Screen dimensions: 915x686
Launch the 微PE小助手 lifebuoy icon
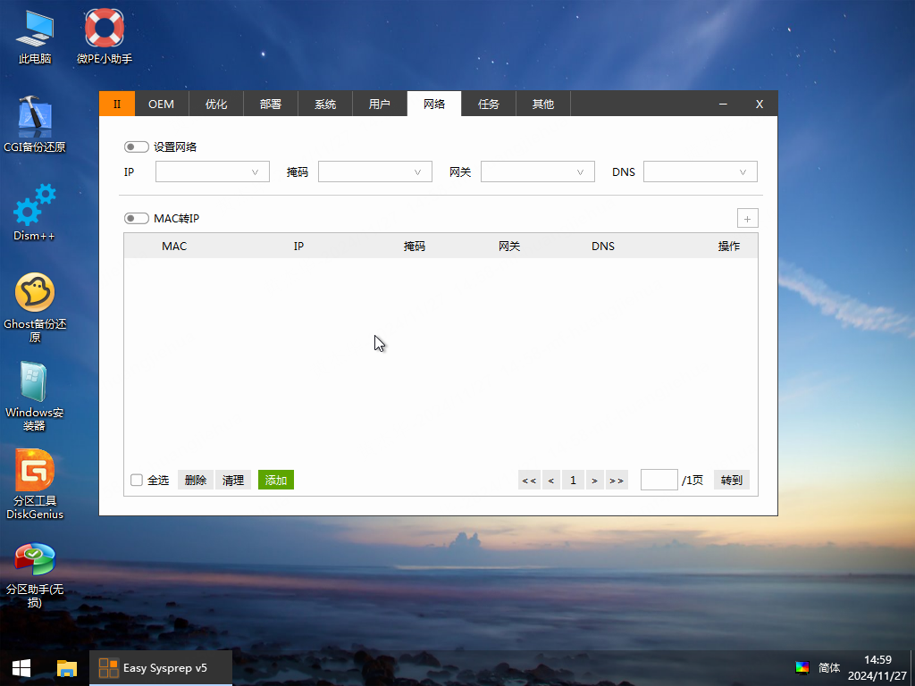tap(105, 36)
